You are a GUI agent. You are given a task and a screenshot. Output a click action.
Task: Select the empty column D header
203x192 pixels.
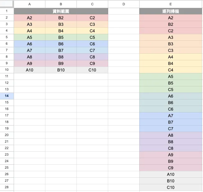click(x=124, y=4)
